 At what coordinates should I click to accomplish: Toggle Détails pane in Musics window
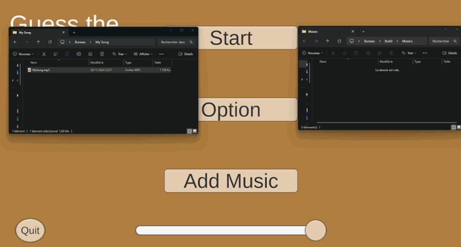pyautogui.click(x=450, y=53)
